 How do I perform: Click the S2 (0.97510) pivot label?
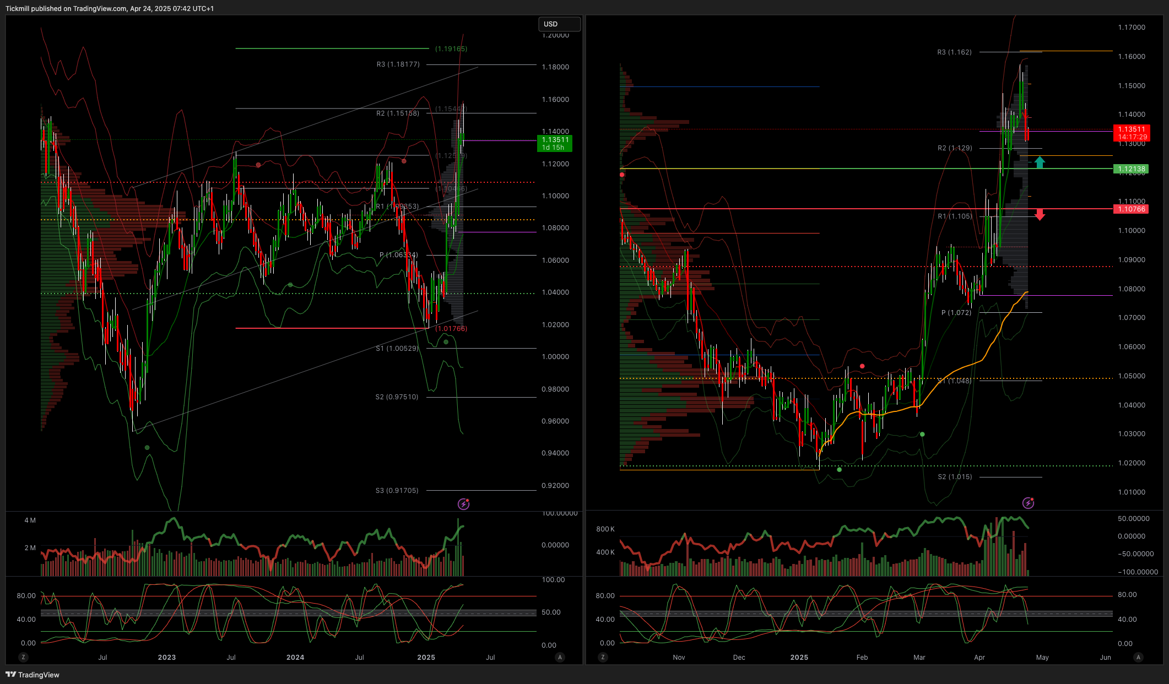[397, 397]
